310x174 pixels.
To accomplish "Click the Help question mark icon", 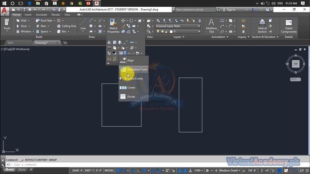I will point(267,10).
